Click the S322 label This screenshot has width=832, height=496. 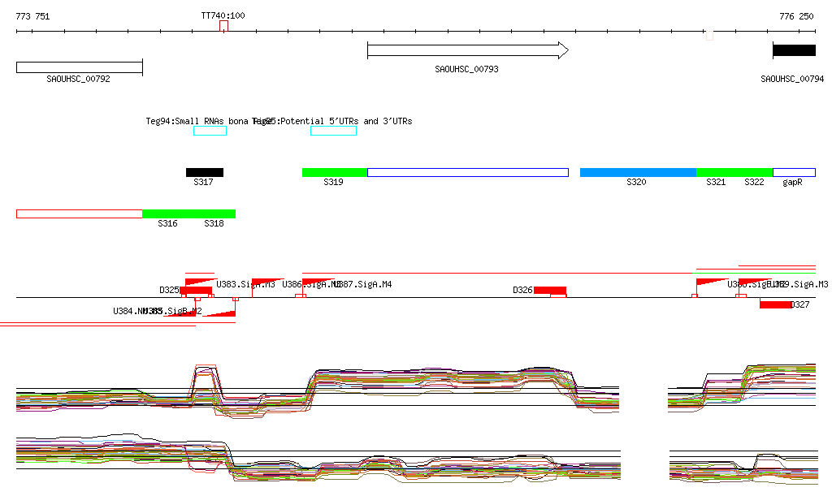coord(754,183)
